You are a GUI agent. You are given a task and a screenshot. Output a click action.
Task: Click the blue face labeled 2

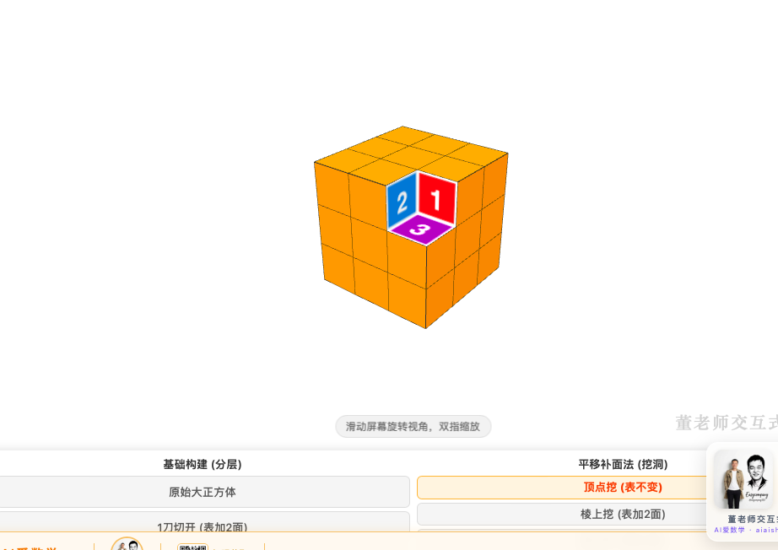(x=402, y=202)
